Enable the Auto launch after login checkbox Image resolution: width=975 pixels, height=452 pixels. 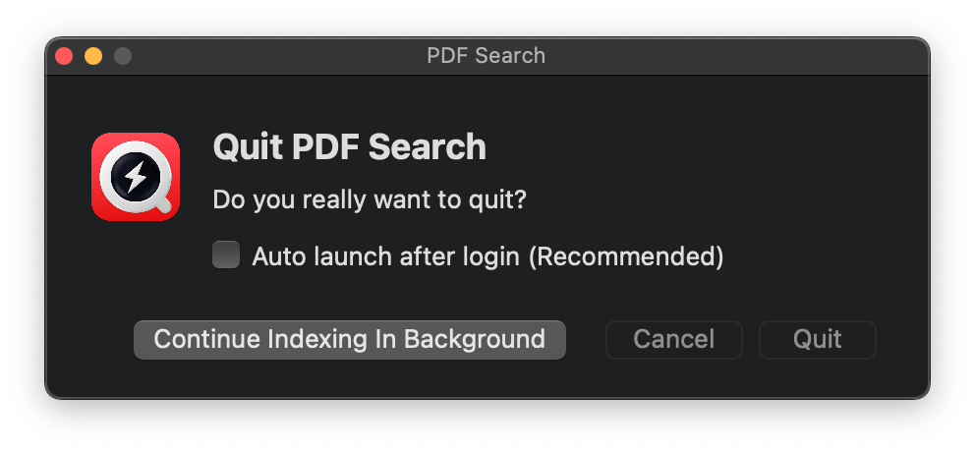click(226, 254)
